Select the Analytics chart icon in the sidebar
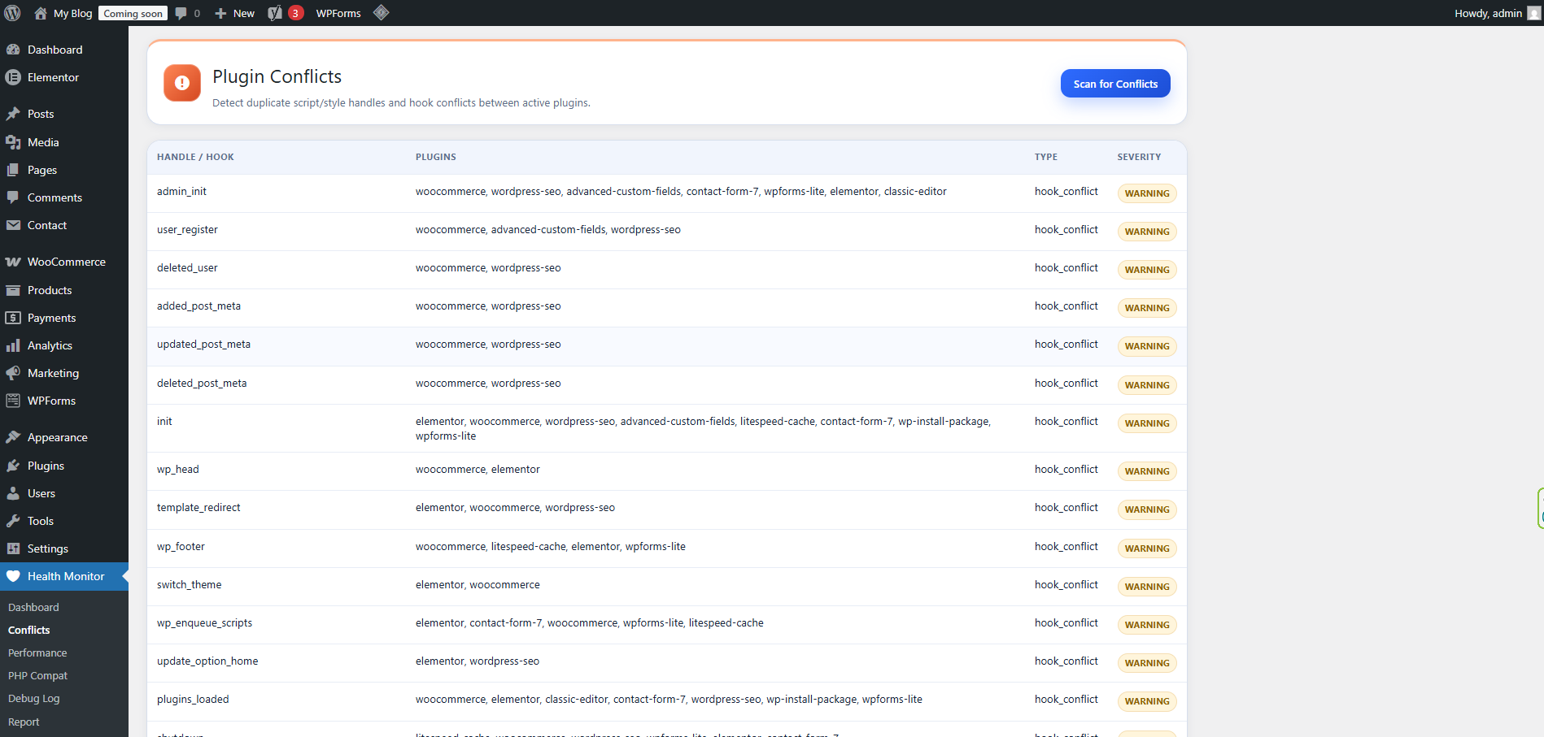Image resolution: width=1544 pixels, height=737 pixels. (14, 345)
